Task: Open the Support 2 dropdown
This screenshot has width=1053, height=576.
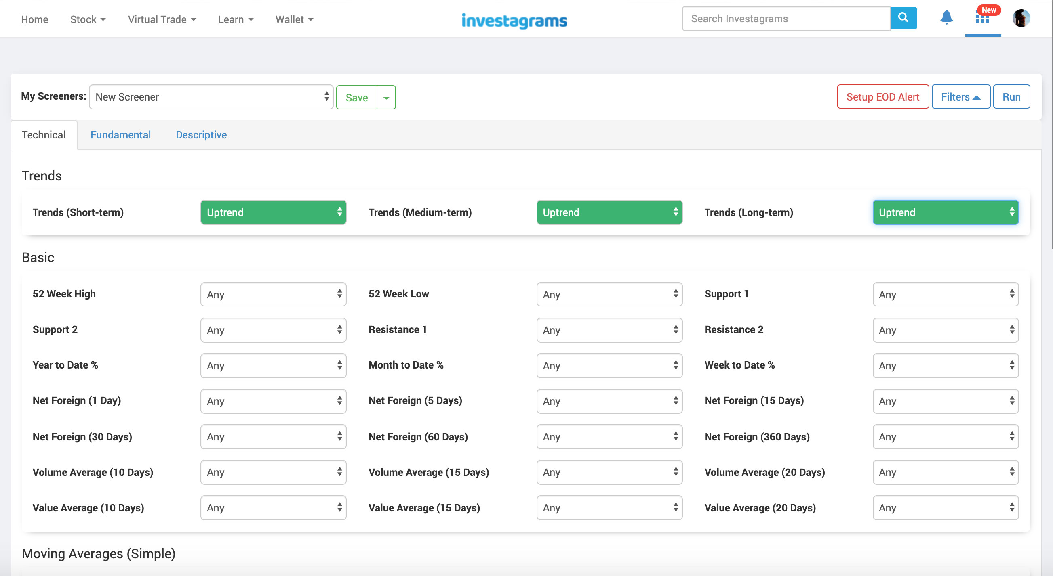Action: click(x=274, y=330)
